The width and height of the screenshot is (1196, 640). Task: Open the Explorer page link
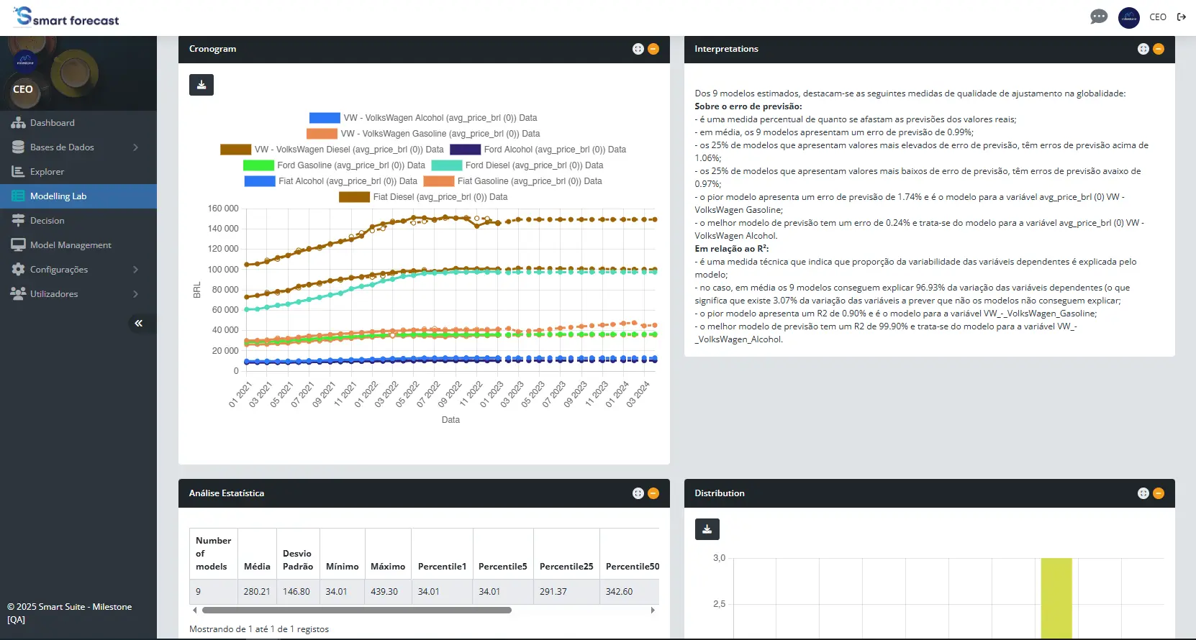click(x=47, y=172)
